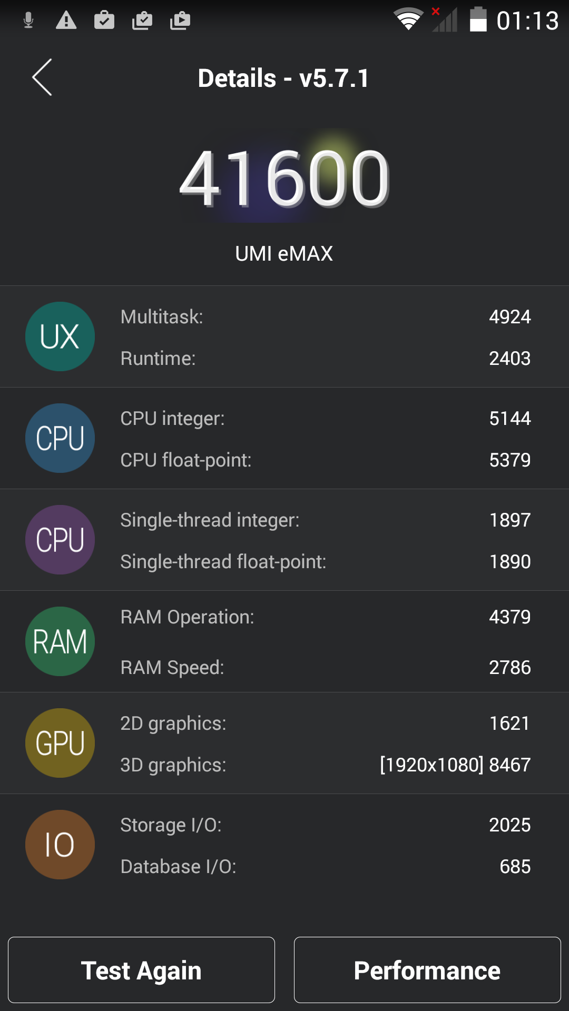Tap the purple CPU single-thread icon
569x1011 pixels.
[60, 540]
